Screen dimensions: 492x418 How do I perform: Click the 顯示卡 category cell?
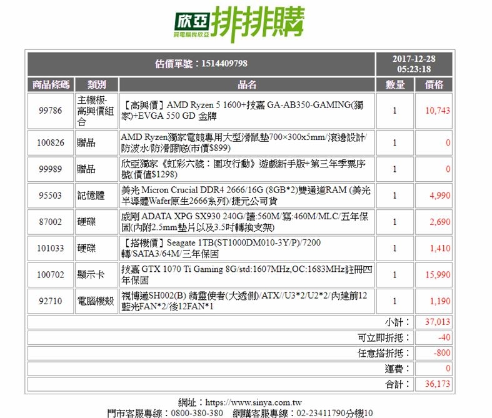97,274
